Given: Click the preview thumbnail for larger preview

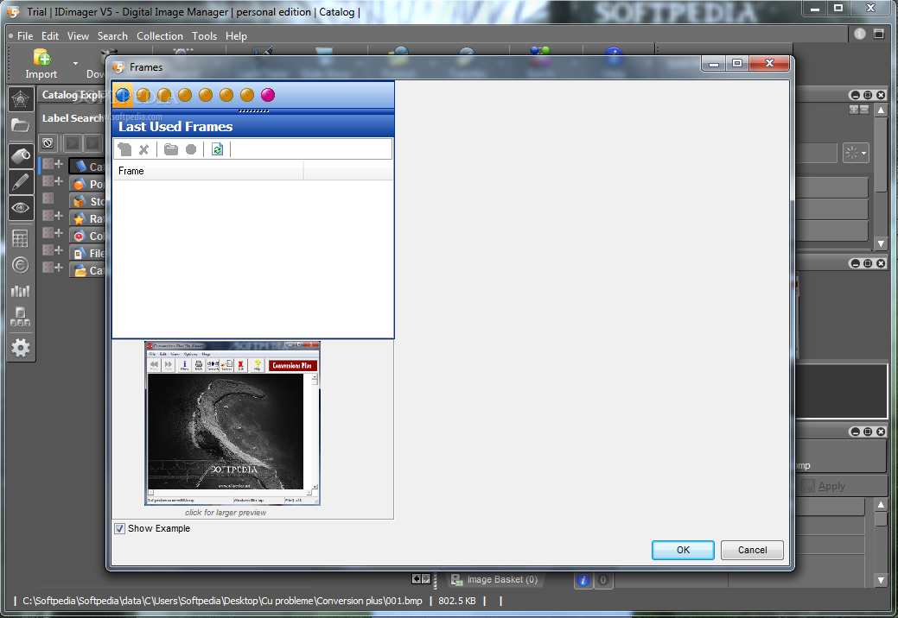Looking at the screenshot, I should click(232, 424).
